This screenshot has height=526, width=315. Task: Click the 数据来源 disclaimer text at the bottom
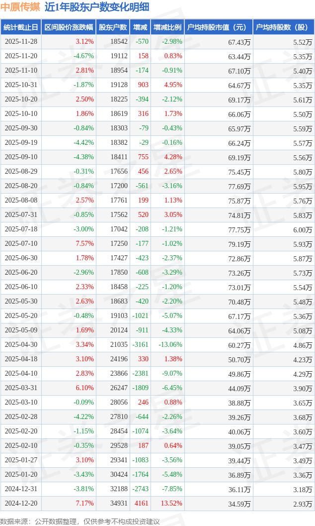80,521
